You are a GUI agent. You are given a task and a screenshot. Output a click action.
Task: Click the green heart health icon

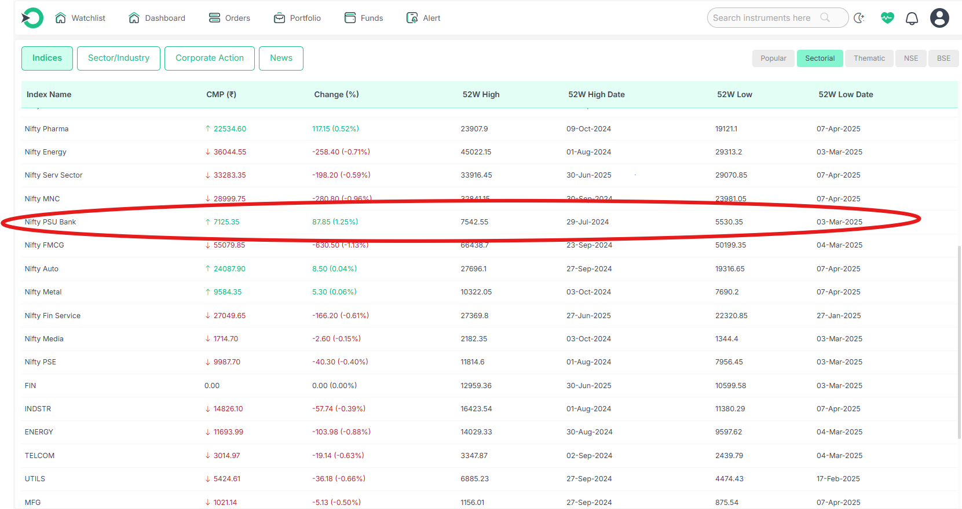coord(887,18)
